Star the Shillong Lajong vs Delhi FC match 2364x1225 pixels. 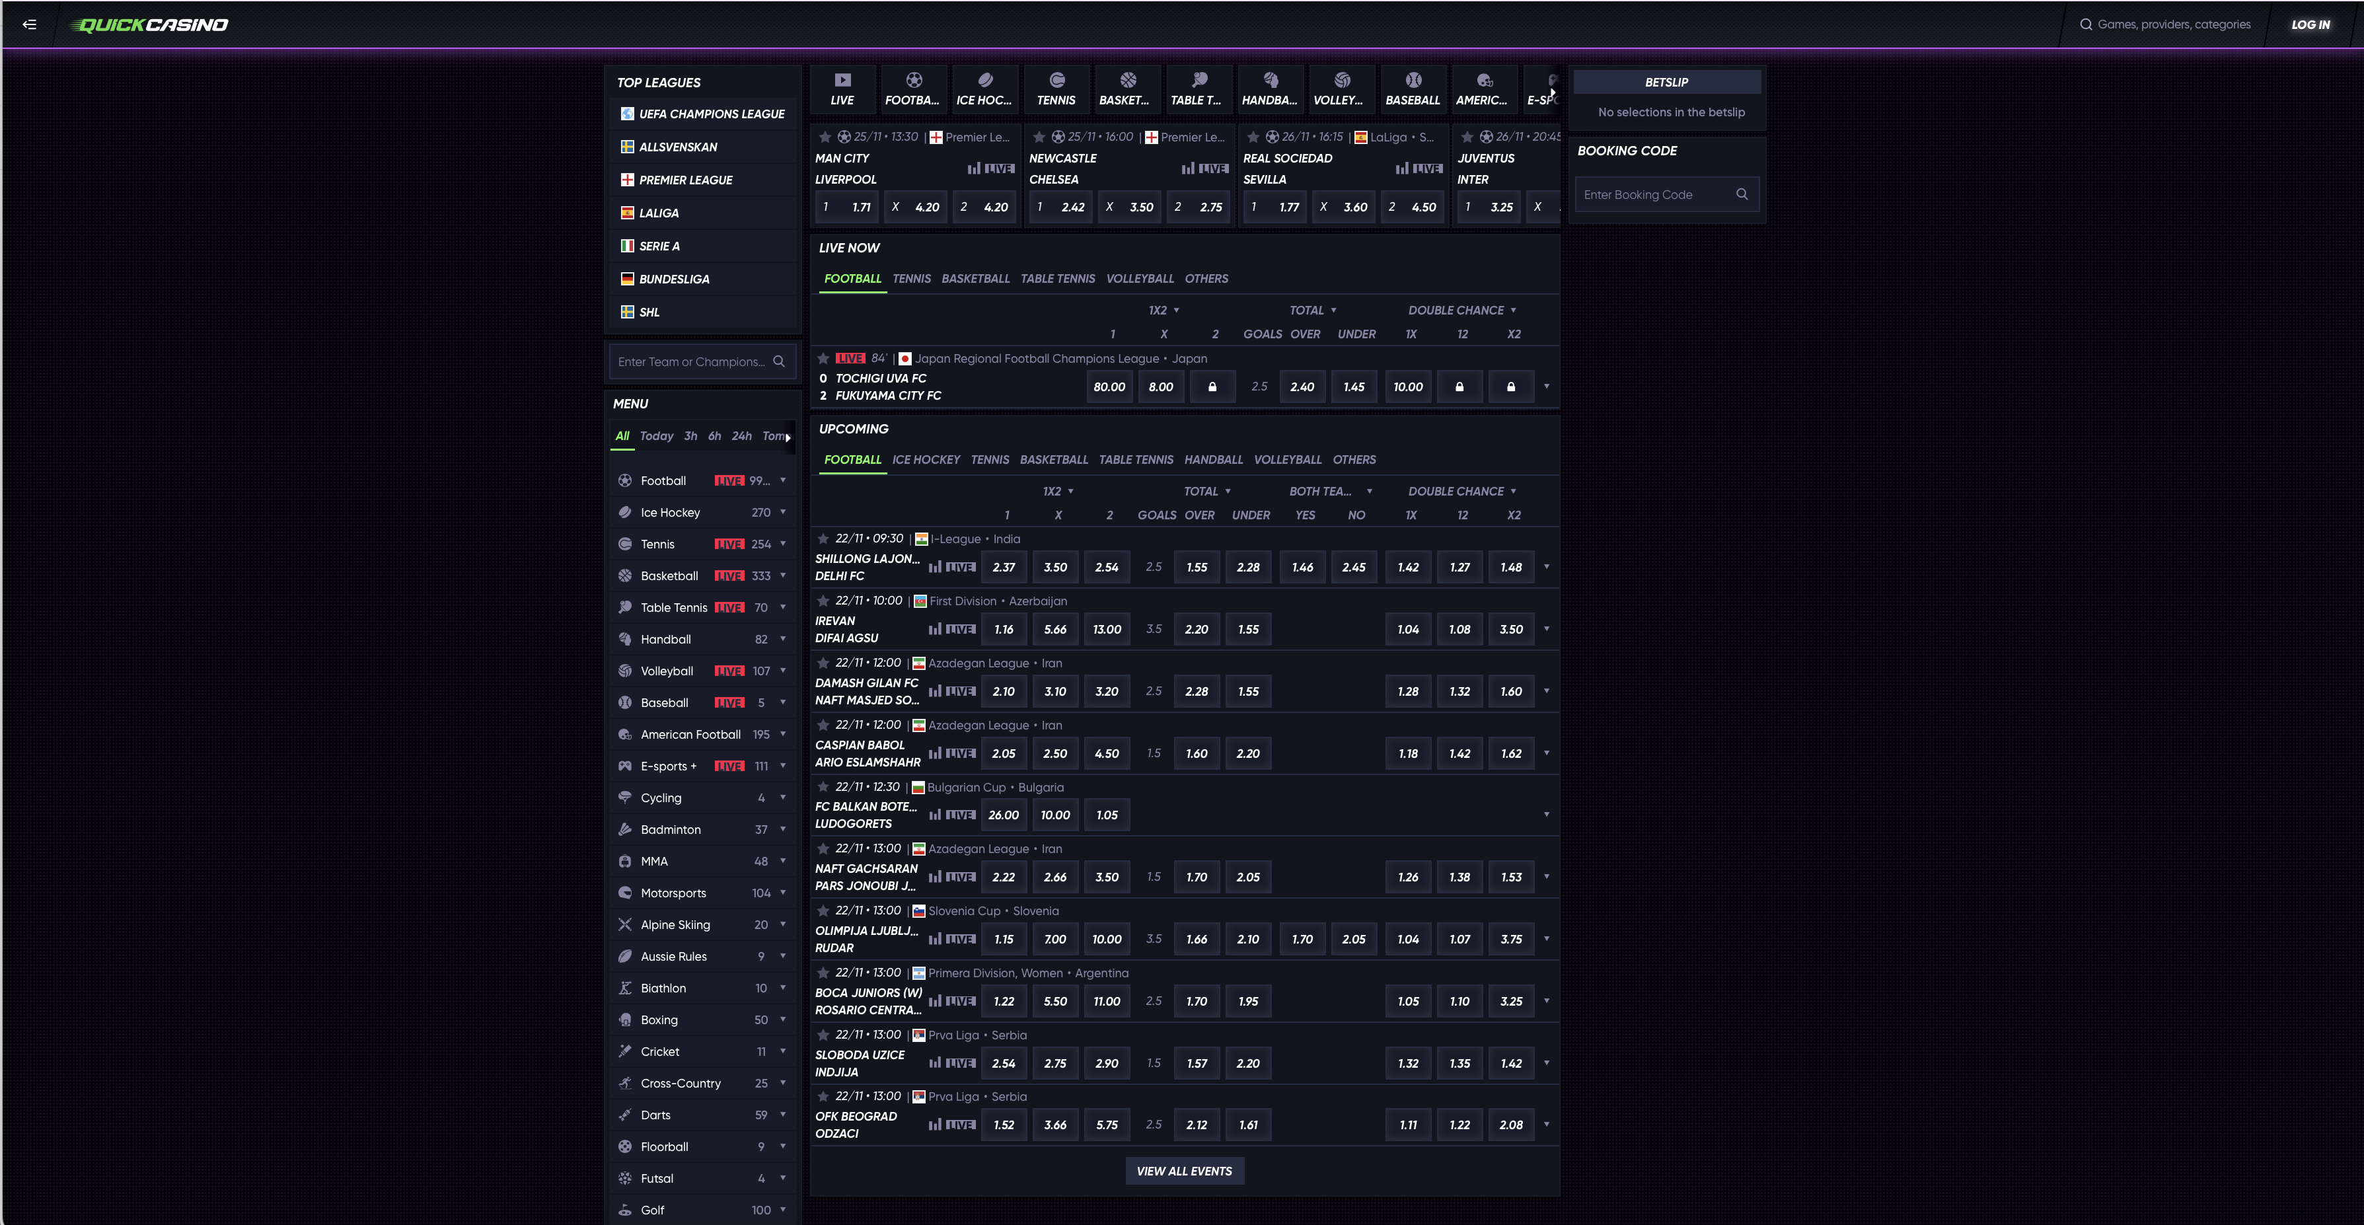click(823, 538)
